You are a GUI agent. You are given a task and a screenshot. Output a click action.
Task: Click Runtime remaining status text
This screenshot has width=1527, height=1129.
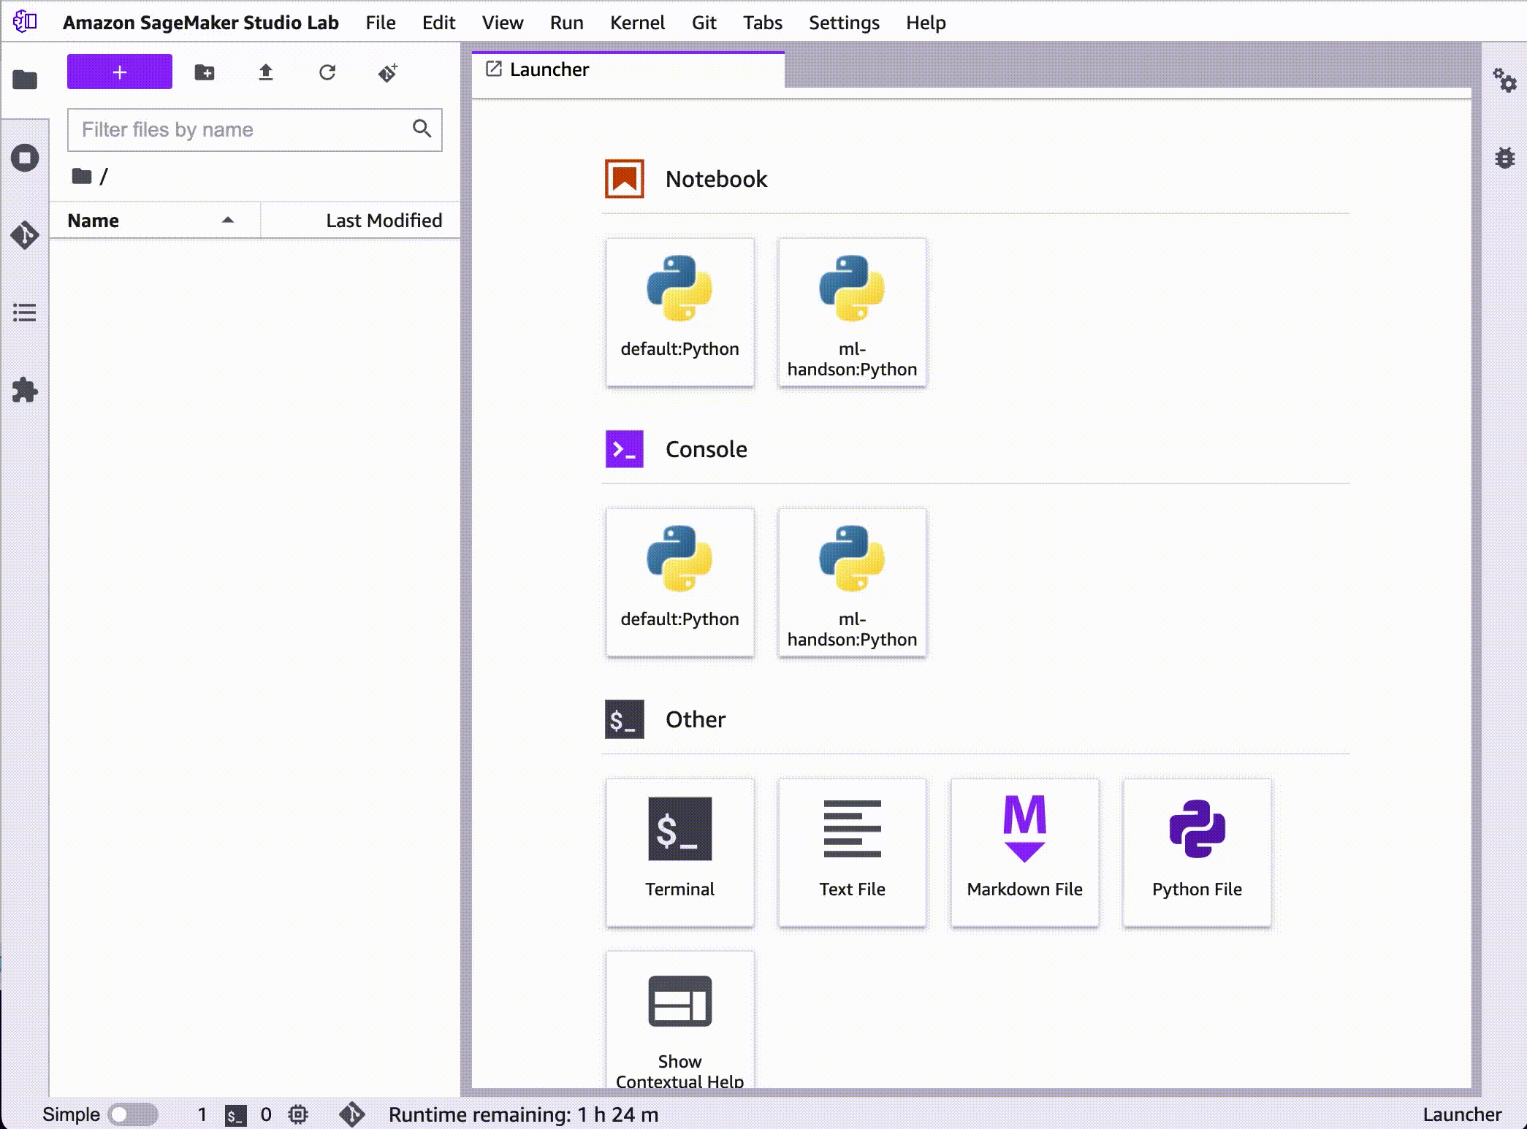click(523, 1114)
